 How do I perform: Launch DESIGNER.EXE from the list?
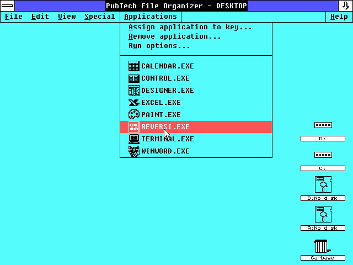196,91
